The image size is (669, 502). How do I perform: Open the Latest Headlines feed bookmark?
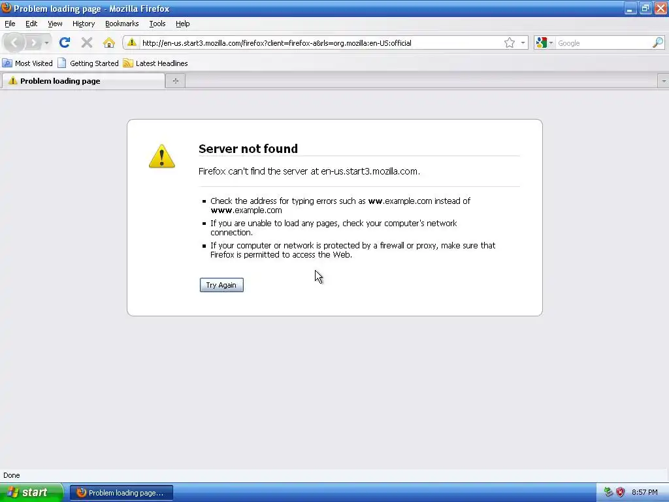155,63
